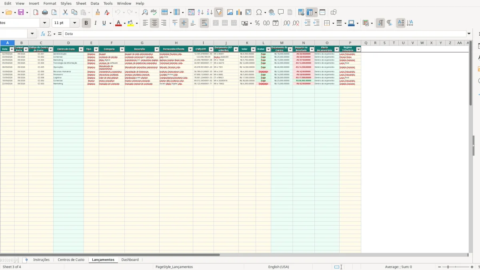The image size is (480, 270).
Task: Open the Format menu
Action: [x=50, y=3]
